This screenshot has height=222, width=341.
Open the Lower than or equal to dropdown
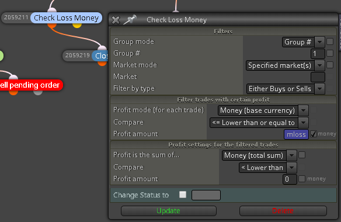(x=259, y=123)
